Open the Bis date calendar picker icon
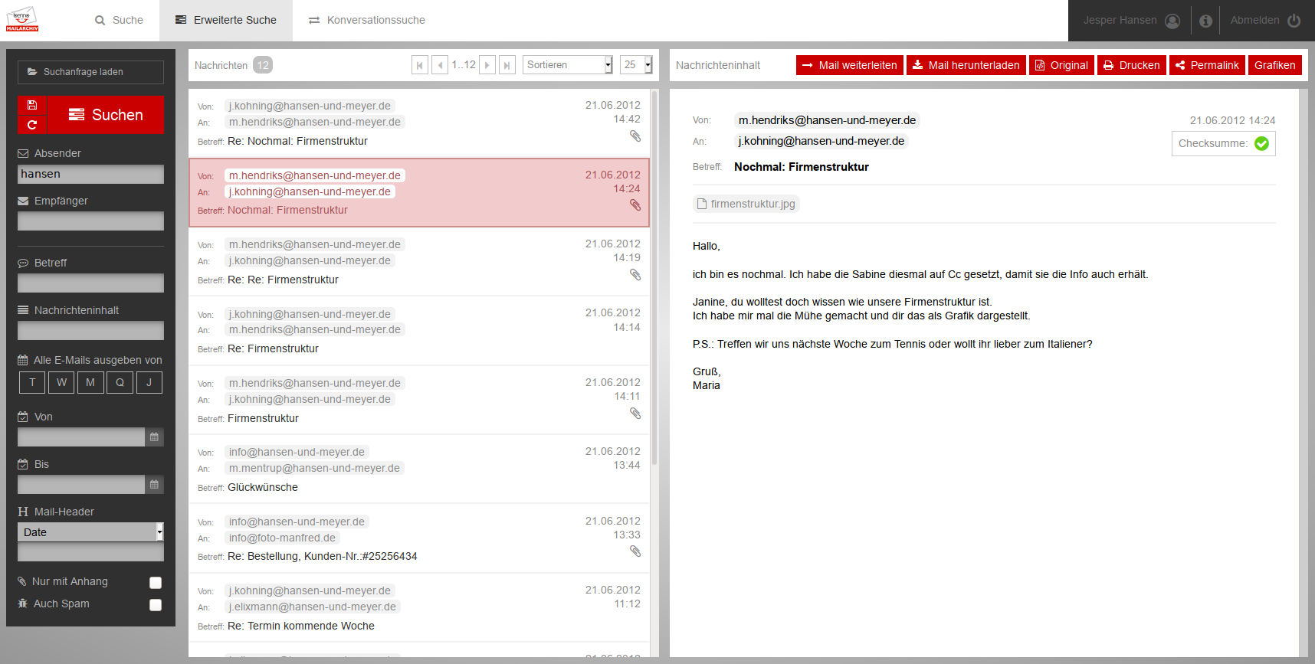The width and height of the screenshot is (1315, 664). tap(154, 485)
